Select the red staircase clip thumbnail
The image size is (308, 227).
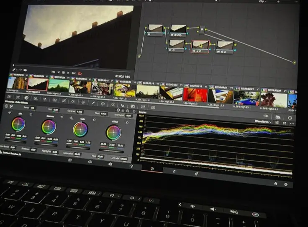(x=195, y=94)
